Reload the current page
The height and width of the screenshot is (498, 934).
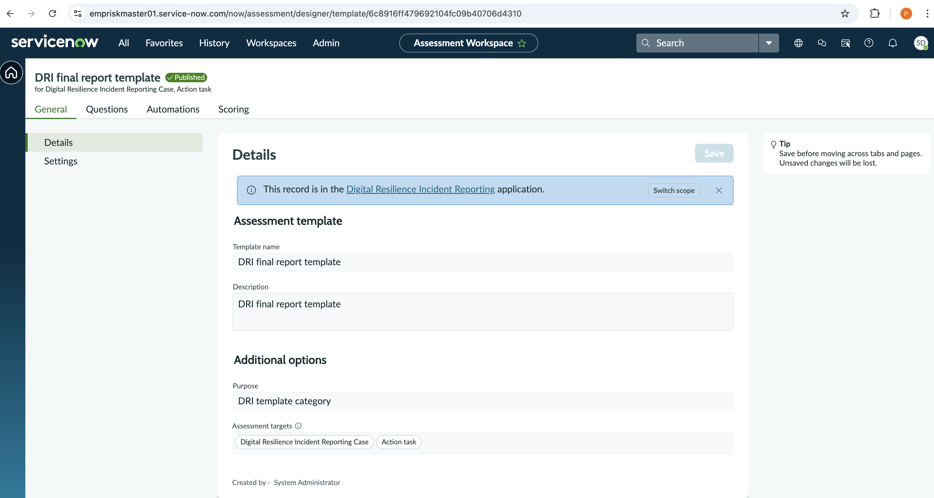[52, 14]
